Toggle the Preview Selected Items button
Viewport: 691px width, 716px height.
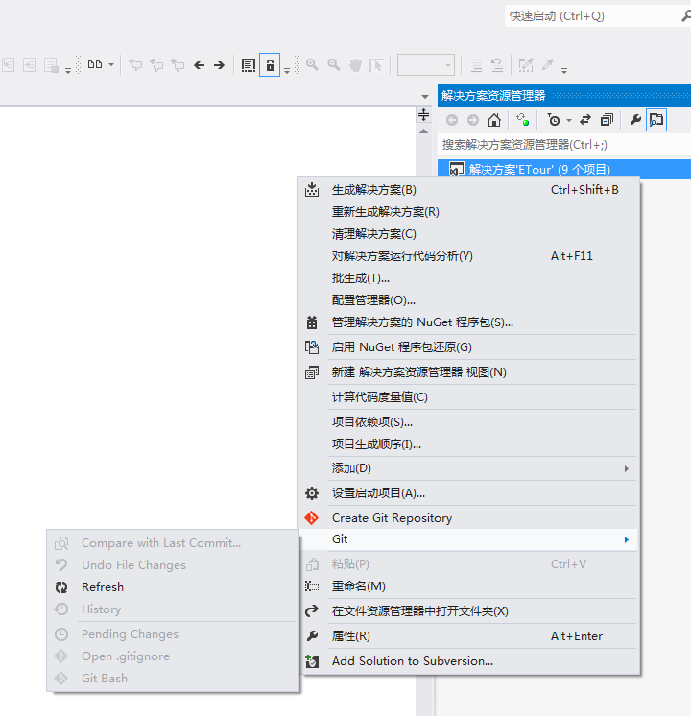[x=656, y=120]
